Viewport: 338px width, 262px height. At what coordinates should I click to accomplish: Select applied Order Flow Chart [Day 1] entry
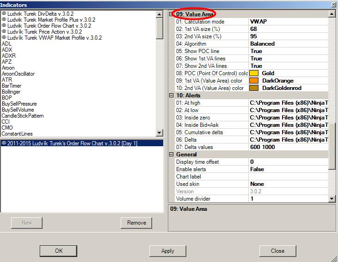tap(82, 143)
